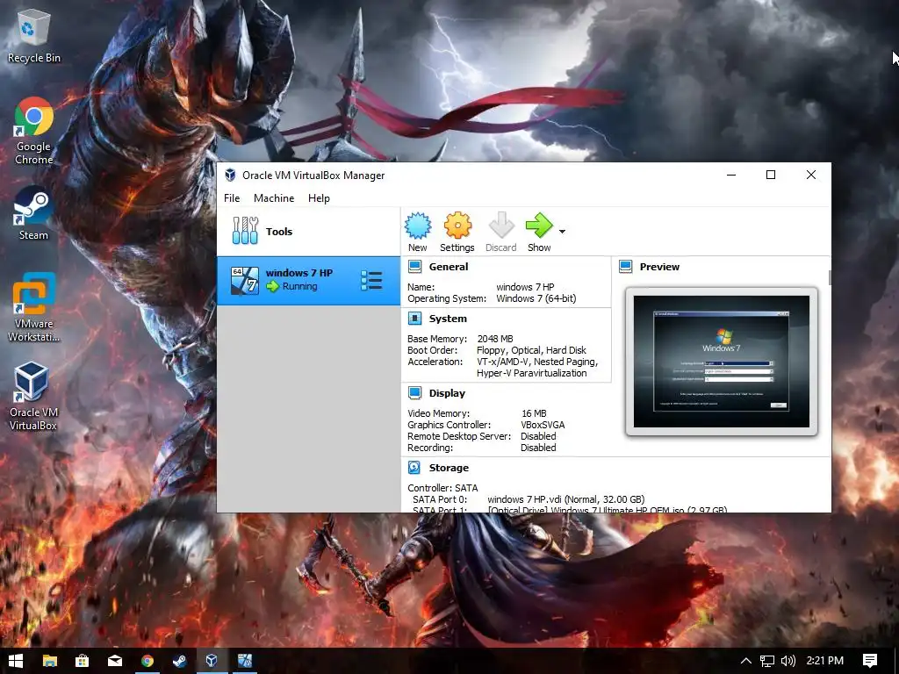The width and height of the screenshot is (899, 674).
Task: Expand the Show button dropdown arrow
Action: point(563,232)
